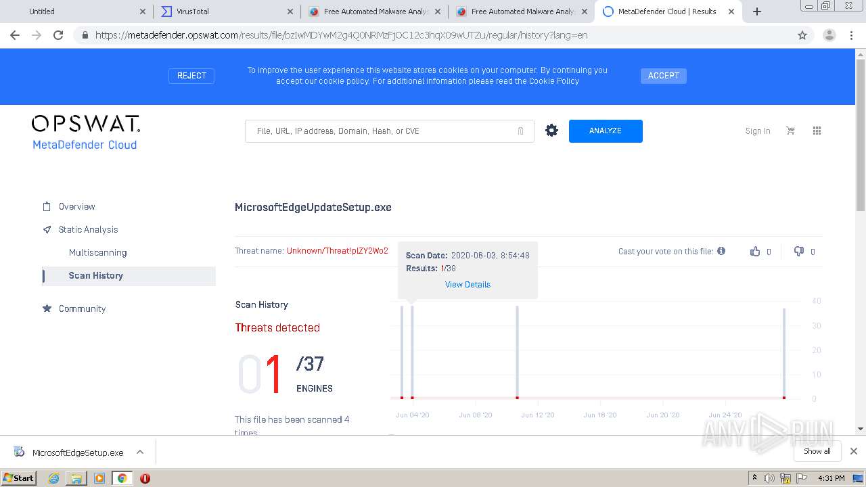The width and height of the screenshot is (866, 487).
Task: Click the red Opera icon in taskbar
Action: click(145, 478)
